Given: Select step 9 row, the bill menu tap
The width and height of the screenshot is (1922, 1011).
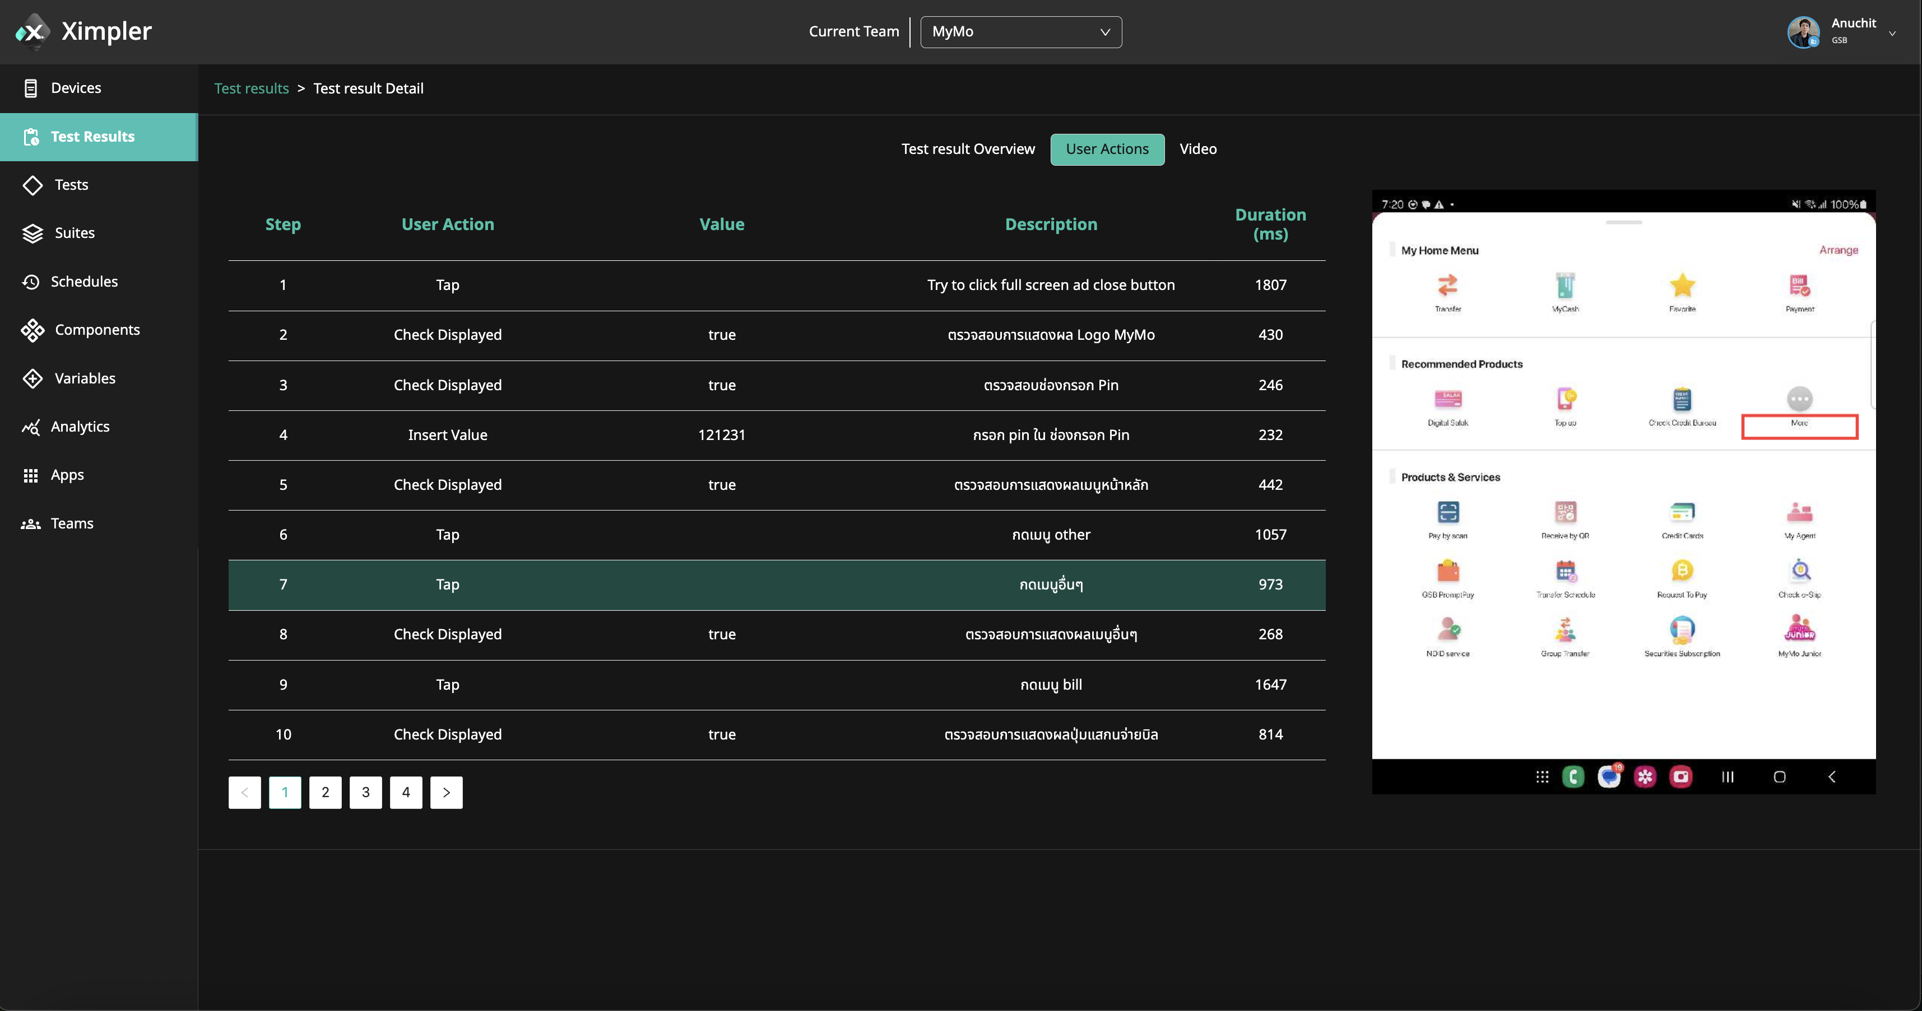Looking at the screenshot, I should [x=776, y=685].
